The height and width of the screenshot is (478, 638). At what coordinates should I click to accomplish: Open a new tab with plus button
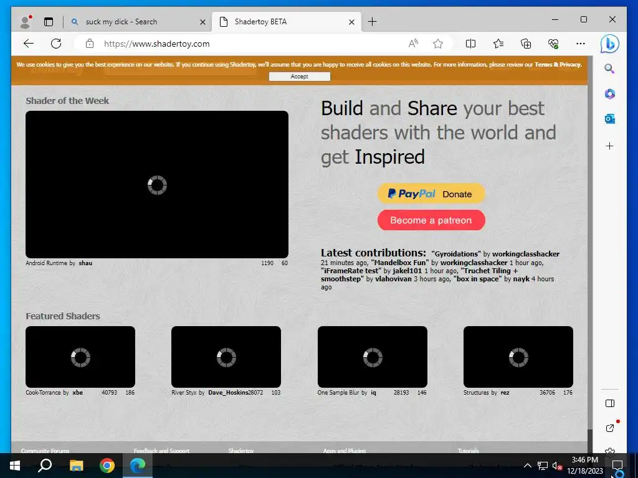372,22
